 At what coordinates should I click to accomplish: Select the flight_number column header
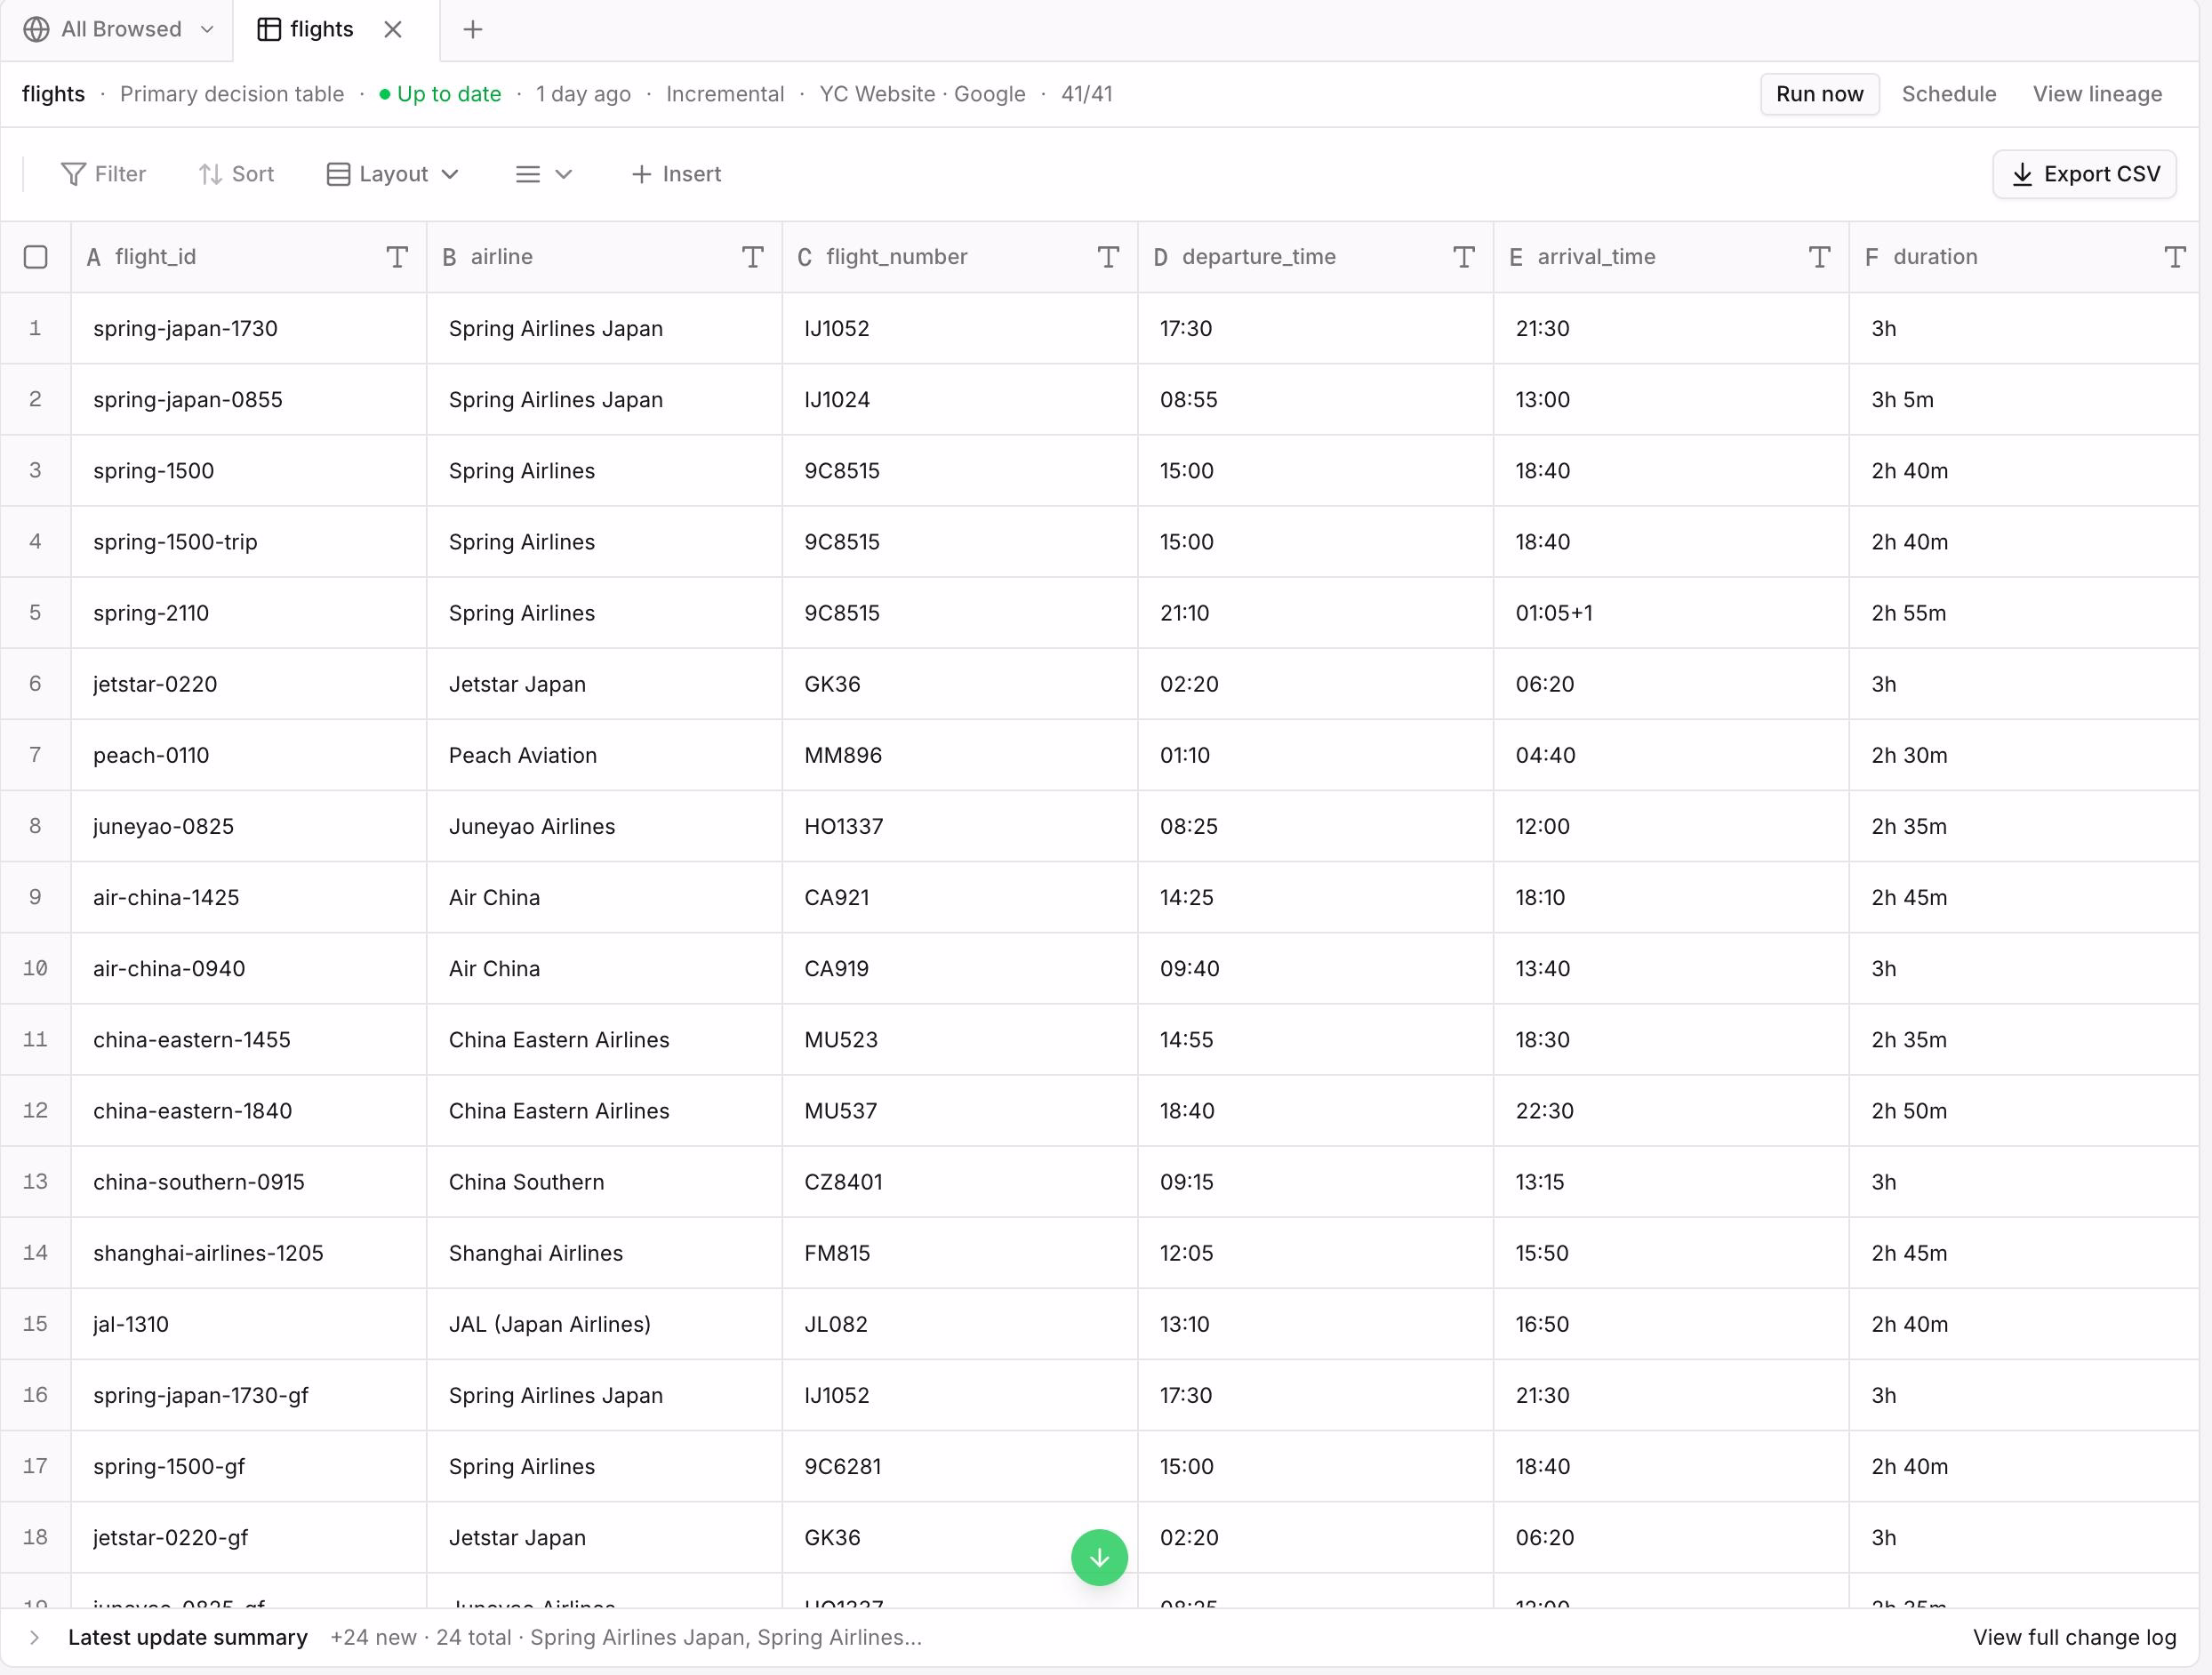coord(960,257)
